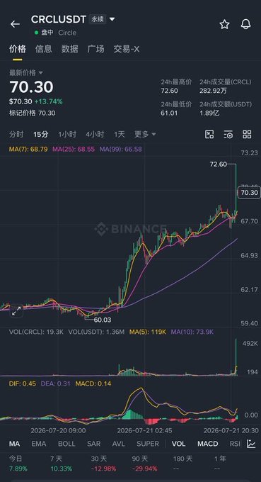This screenshot has width=261, height=482.
Task: Open chart settings icon
Action: tap(228, 135)
